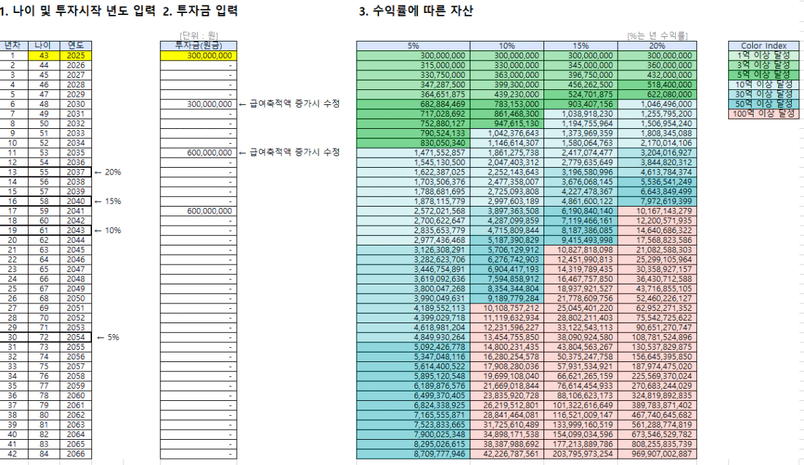Select the value 1,471,552,857
Screen dimensions: 804x465
(413, 153)
